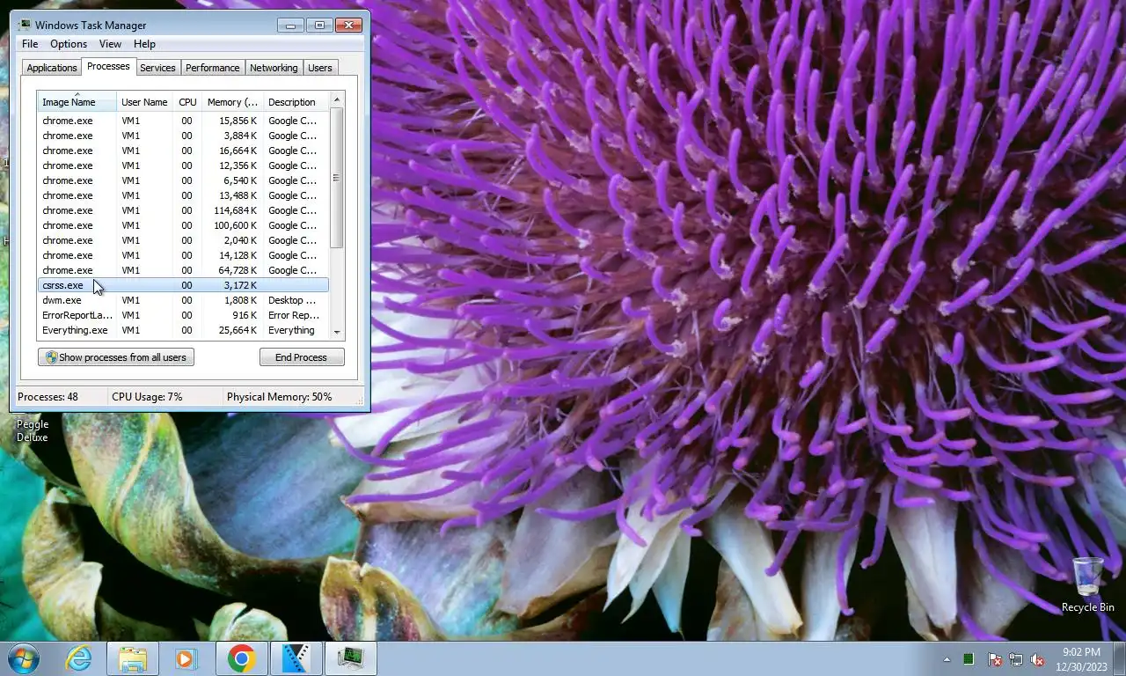Switch to the Networking tab
Screen dimensions: 1126x676
274,68
